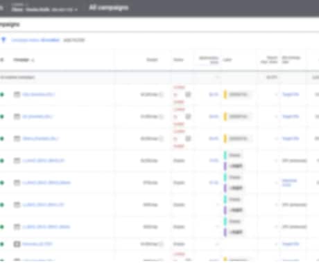Click campaign type icon in seventh row
Image resolution: width=319 pixels, height=263 pixels.
click(x=17, y=227)
